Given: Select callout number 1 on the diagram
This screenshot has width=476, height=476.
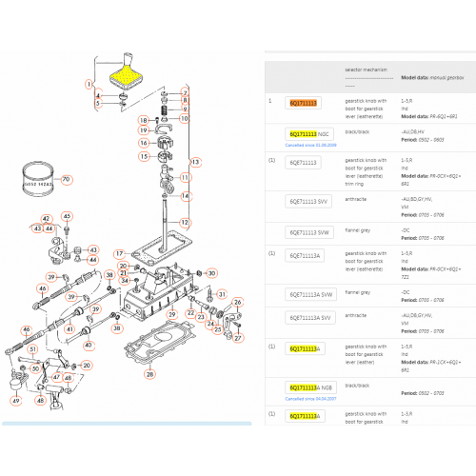Looking at the screenshot, I should (x=89, y=85).
